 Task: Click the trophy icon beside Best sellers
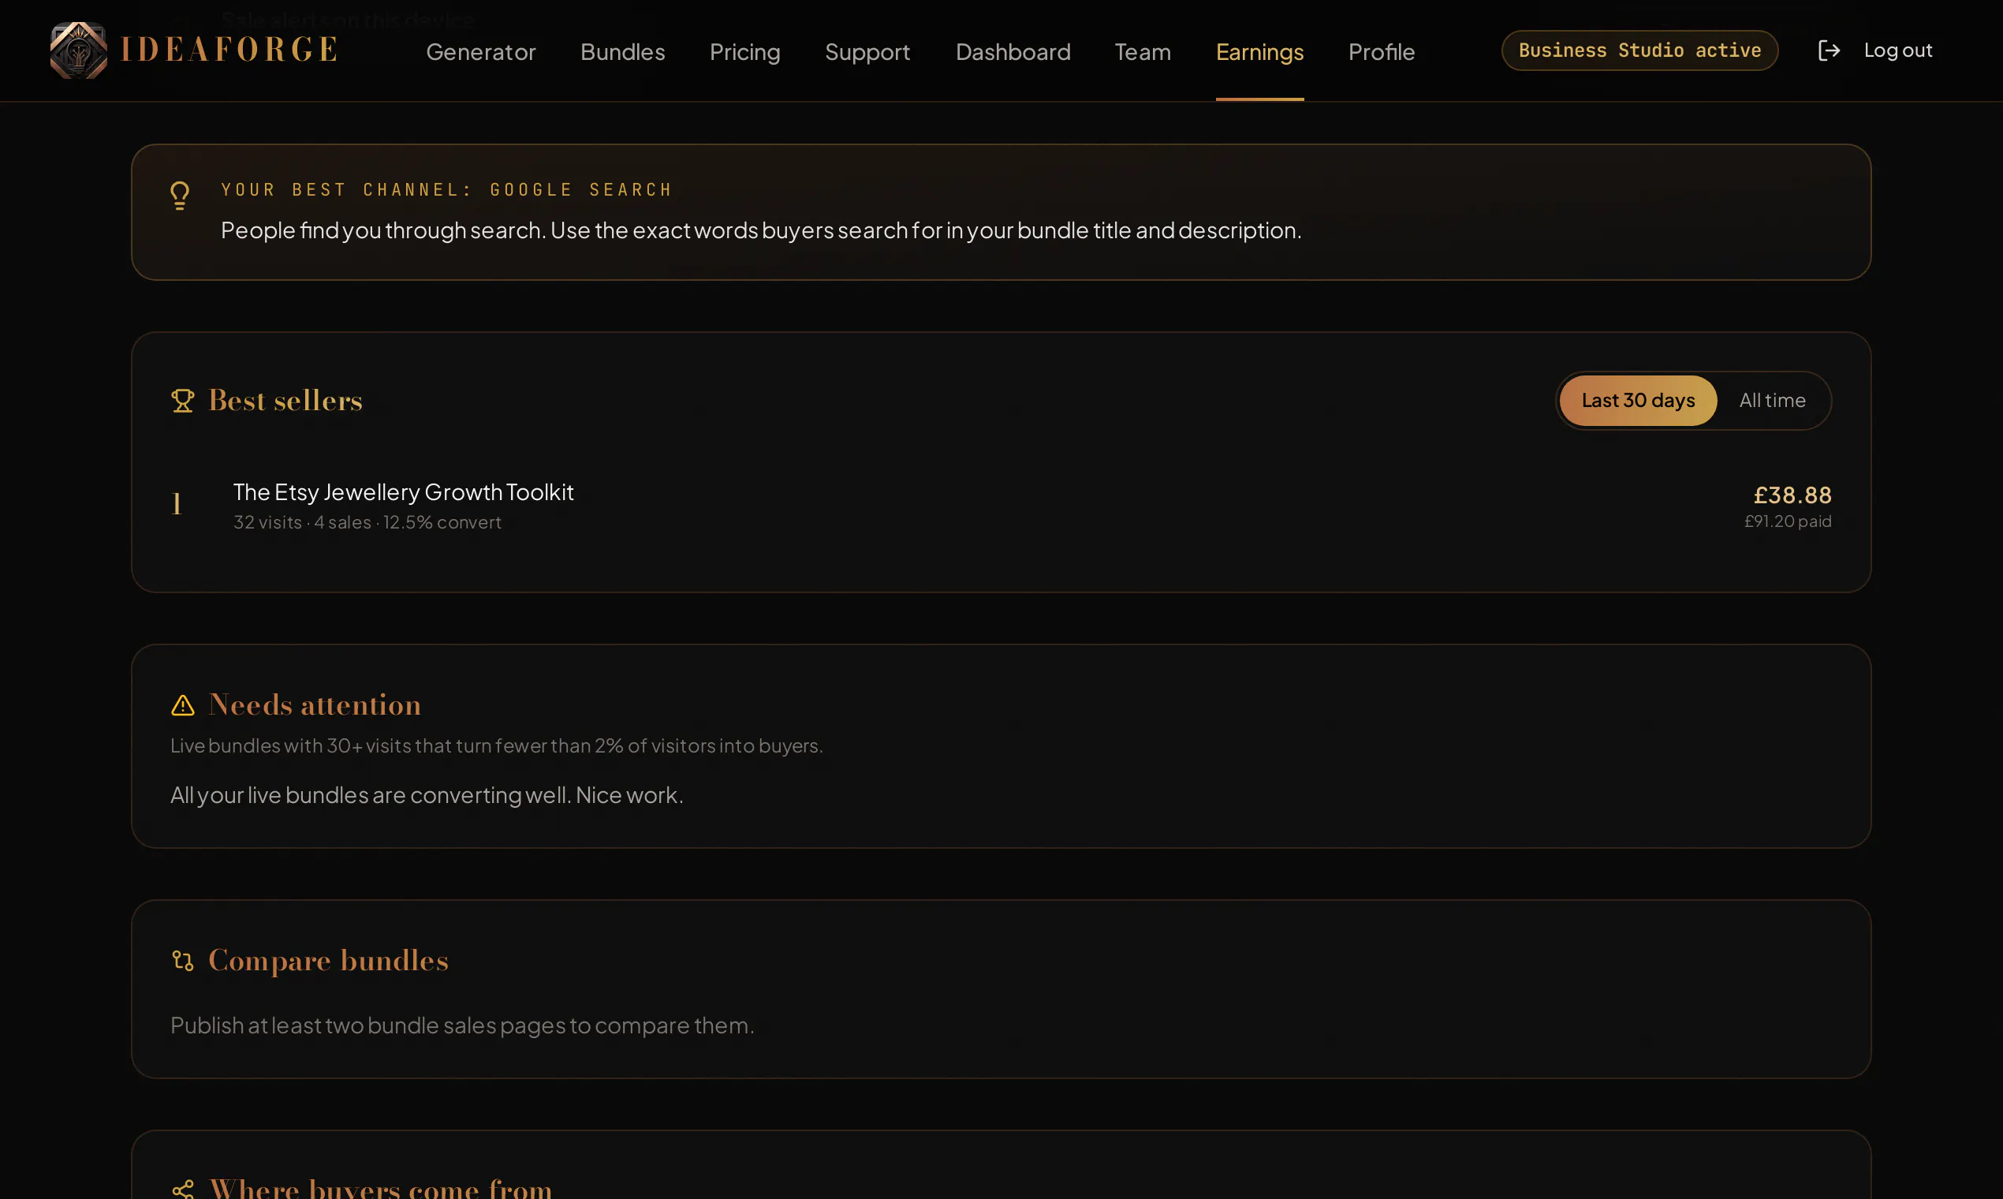[x=182, y=401]
